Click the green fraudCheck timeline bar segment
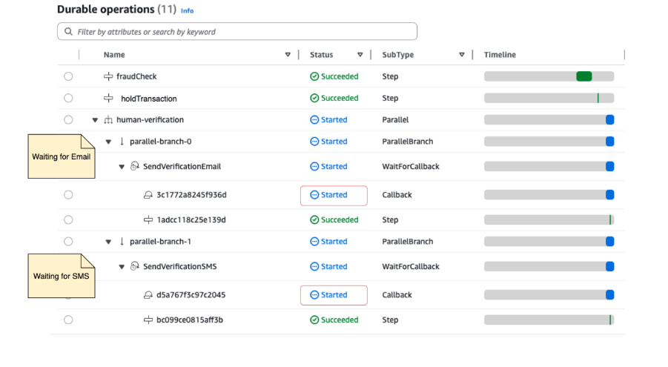The width and height of the screenshot is (668, 367). [584, 76]
